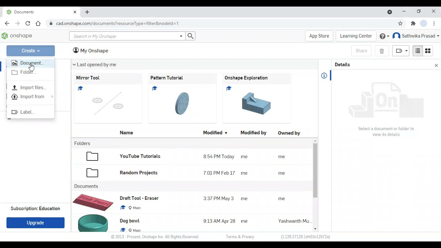Open the Chrome three-dot menu

coord(434,23)
